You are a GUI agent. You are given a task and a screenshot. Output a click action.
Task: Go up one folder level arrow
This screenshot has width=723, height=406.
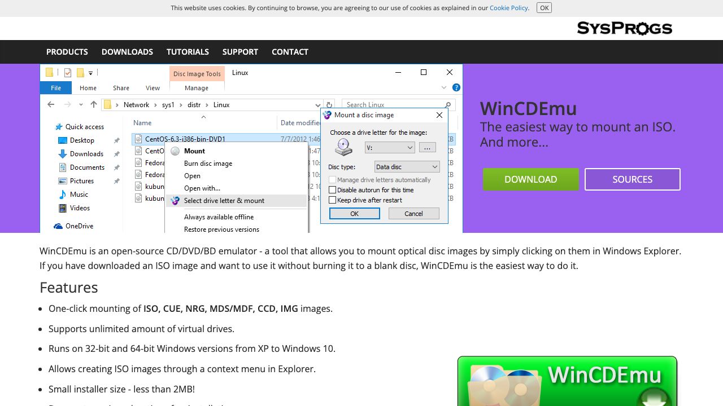(x=94, y=104)
